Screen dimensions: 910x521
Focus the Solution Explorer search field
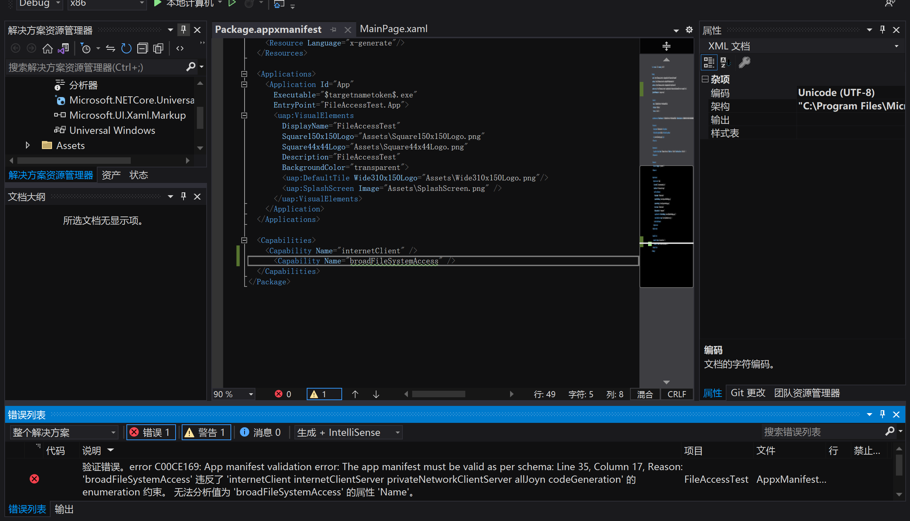96,67
